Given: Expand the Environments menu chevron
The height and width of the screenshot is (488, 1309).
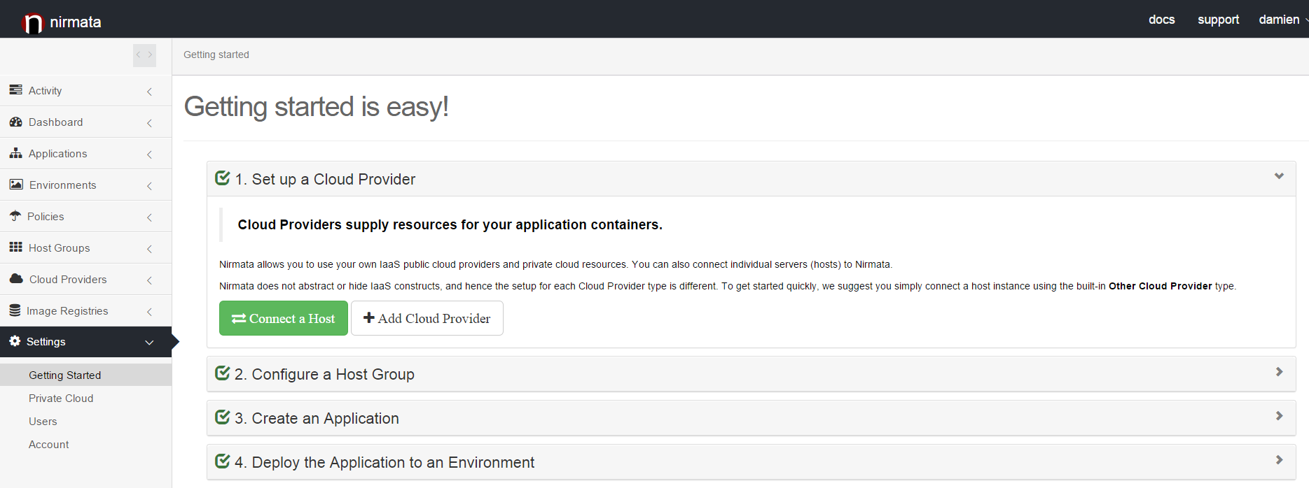Looking at the screenshot, I should click(149, 186).
